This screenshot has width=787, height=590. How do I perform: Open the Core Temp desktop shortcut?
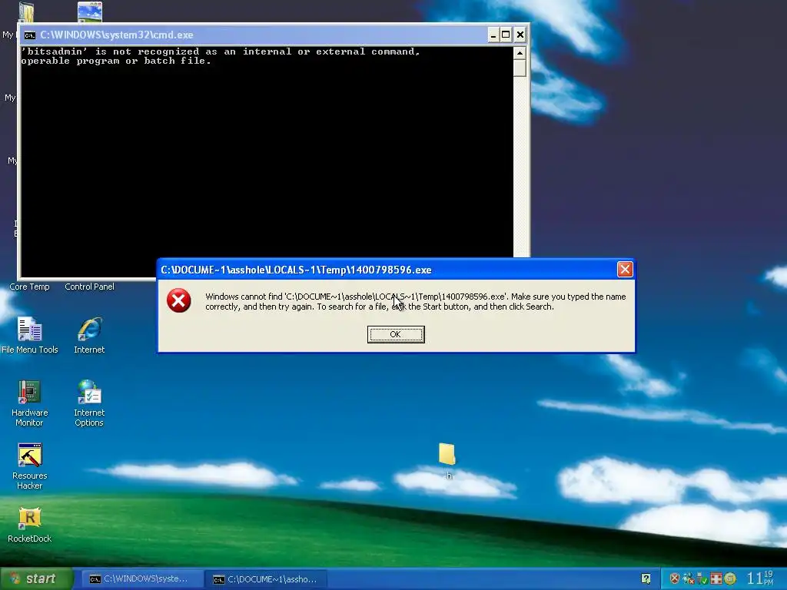pyautogui.click(x=29, y=287)
